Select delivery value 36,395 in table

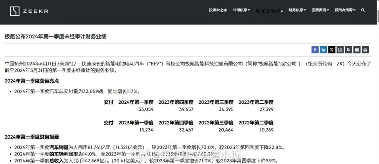226,109
